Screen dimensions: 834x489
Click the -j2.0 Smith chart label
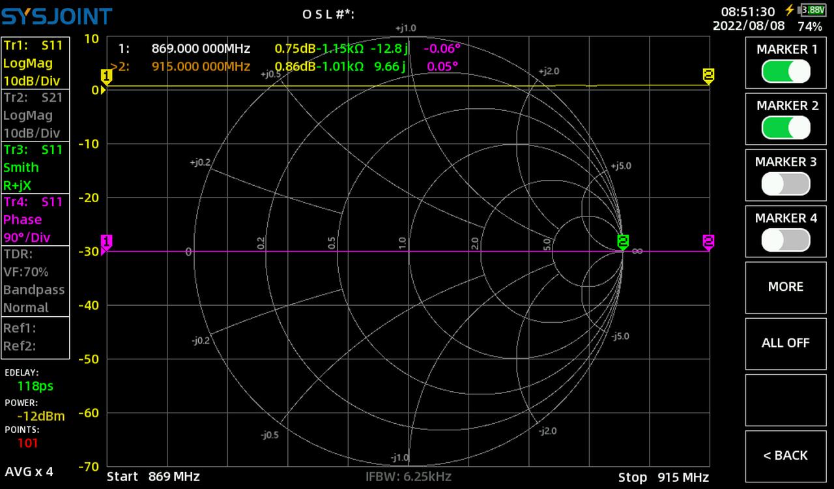coord(547,431)
